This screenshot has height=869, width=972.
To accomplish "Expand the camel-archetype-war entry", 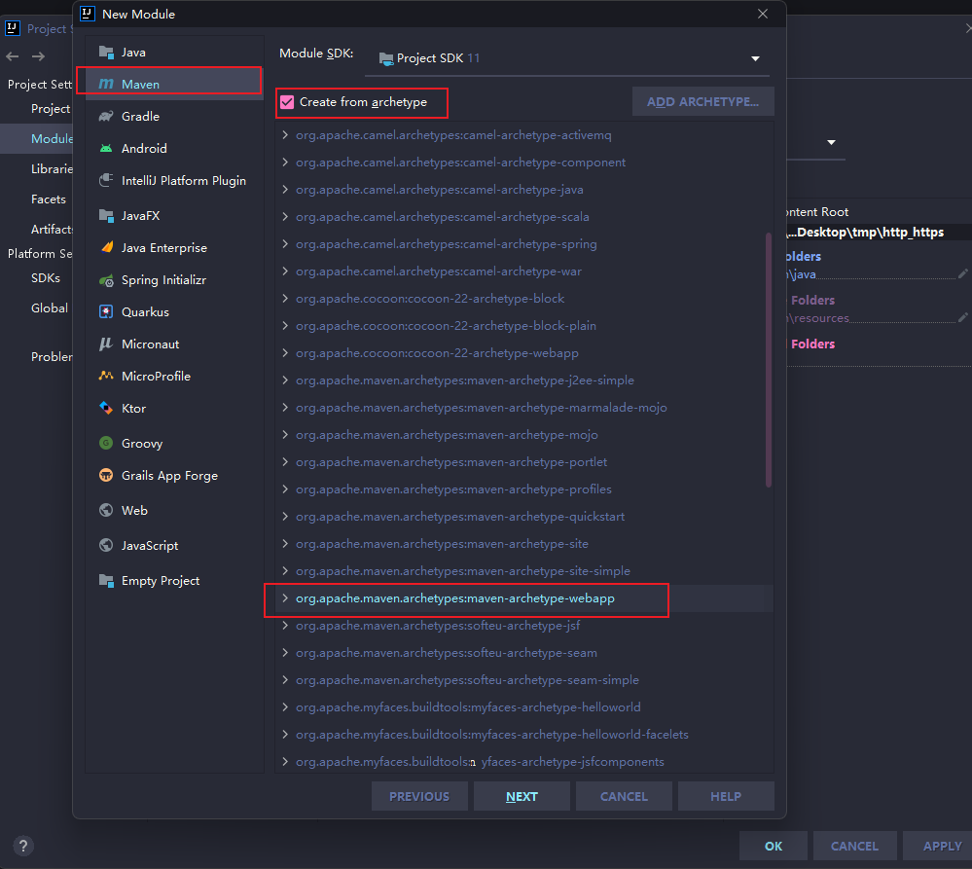I will point(285,271).
